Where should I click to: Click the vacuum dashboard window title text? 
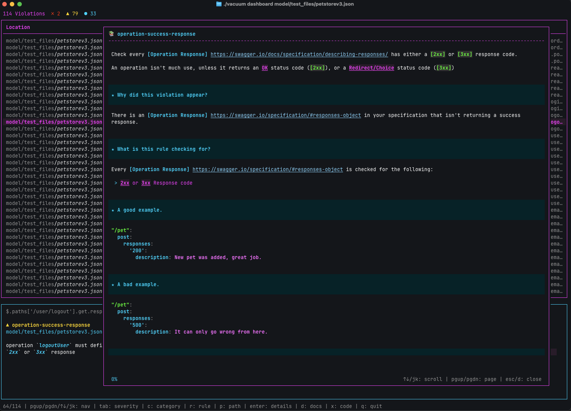[289, 4]
